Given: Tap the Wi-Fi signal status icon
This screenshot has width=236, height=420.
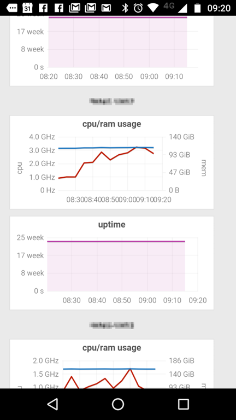Looking at the screenshot, I should (x=153, y=8).
